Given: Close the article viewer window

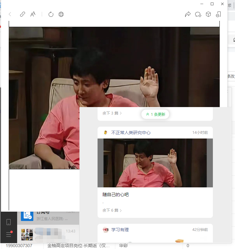Looking at the screenshot, I should pyautogui.click(x=223, y=4).
